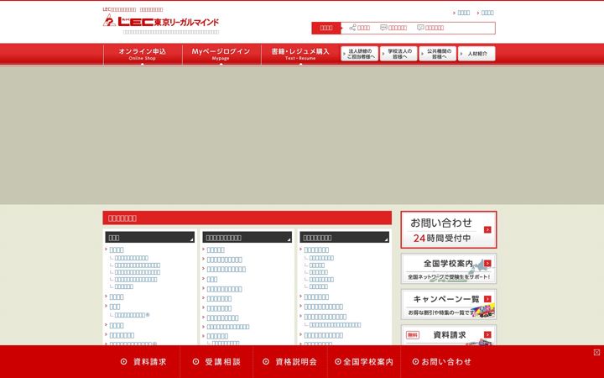The width and height of the screenshot is (604, 378).
Task: Select 資料請求 in the red footer bar
Action: 143,362
